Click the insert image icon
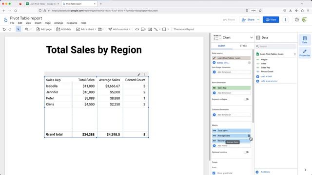 [x=142, y=29]
